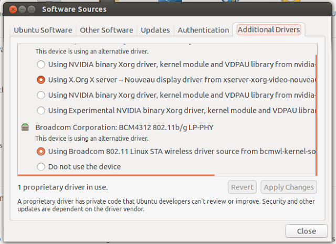The width and height of the screenshot is (336, 244).
Task: Choose Do not use the device
Action: pos(41,167)
